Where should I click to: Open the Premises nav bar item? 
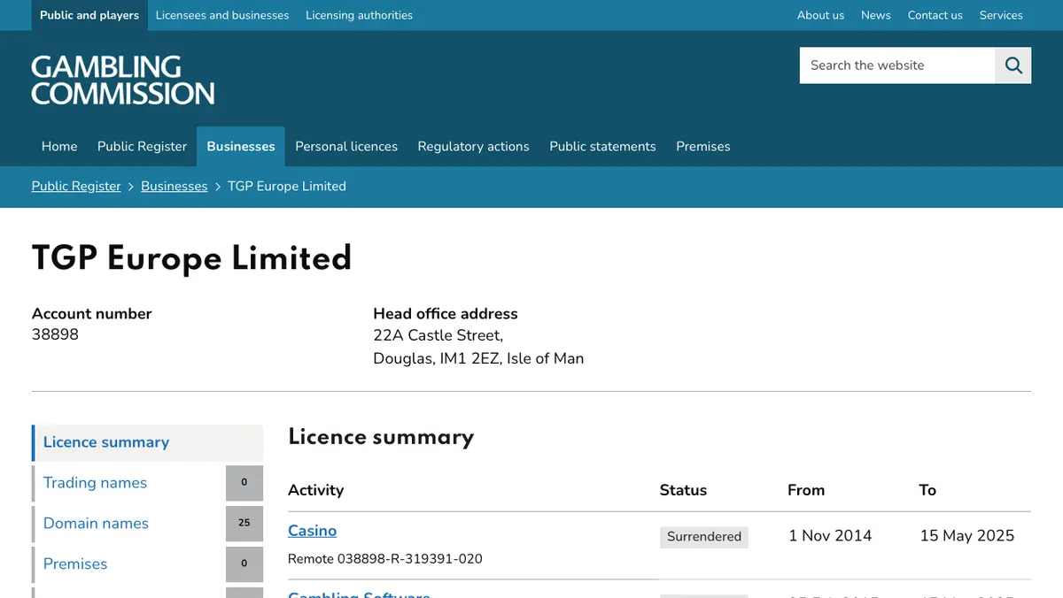point(703,147)
